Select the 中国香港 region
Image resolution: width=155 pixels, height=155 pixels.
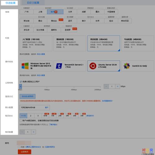coord(111,12)
